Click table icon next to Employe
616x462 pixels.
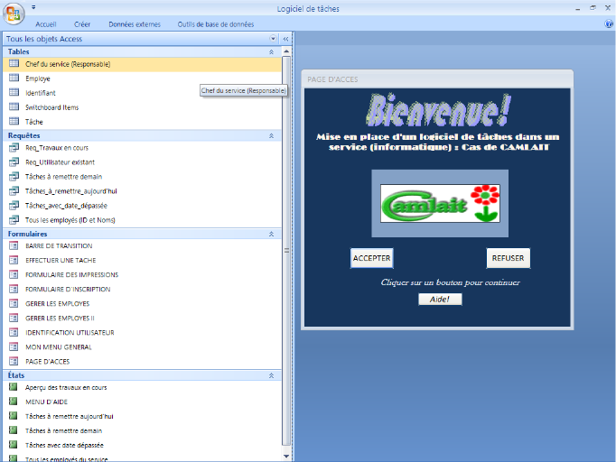[x=14, y=78]
